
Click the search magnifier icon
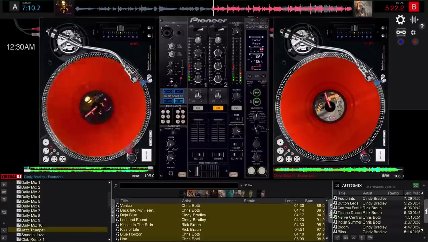tap(116, 185)
